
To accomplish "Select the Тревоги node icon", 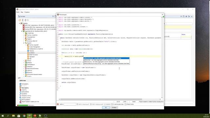I will coord(26,39).
